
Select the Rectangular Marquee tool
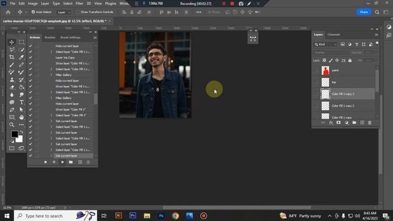21,42
